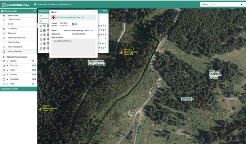
Task: Open the Kartenauswahl panel header
Action: pos(18,11)
